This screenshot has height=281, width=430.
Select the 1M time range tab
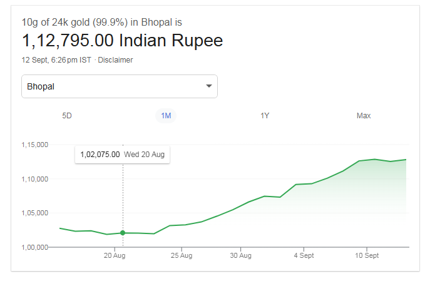coord(166,116)
